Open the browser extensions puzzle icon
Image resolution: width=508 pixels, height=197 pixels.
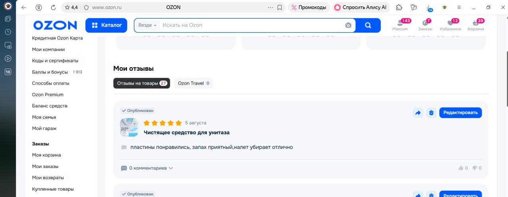pyautogui.click(x=399, y=8)
